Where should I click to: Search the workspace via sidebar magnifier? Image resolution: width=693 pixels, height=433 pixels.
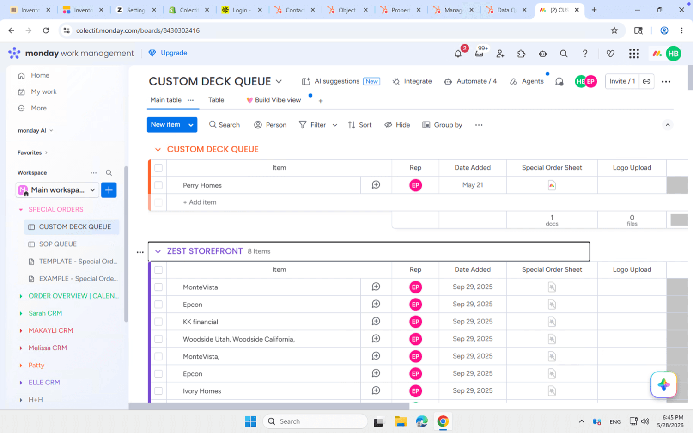[x=109, y=173]
